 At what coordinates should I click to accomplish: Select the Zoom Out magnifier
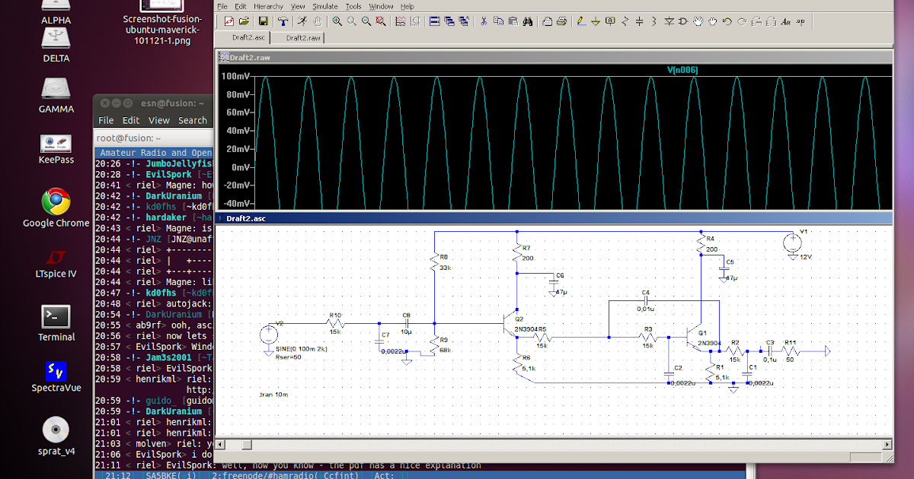[366, 21]
